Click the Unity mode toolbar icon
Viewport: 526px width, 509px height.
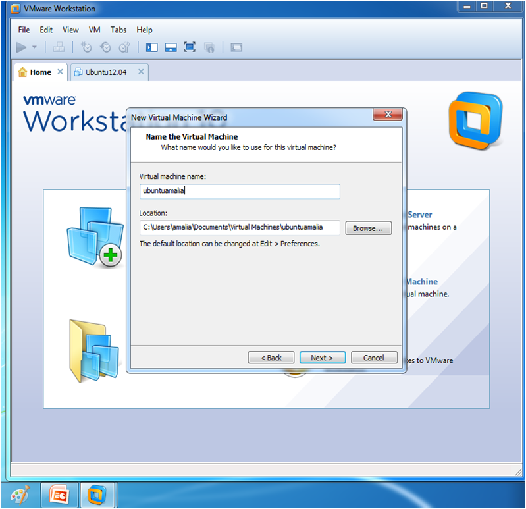[209, 47]
